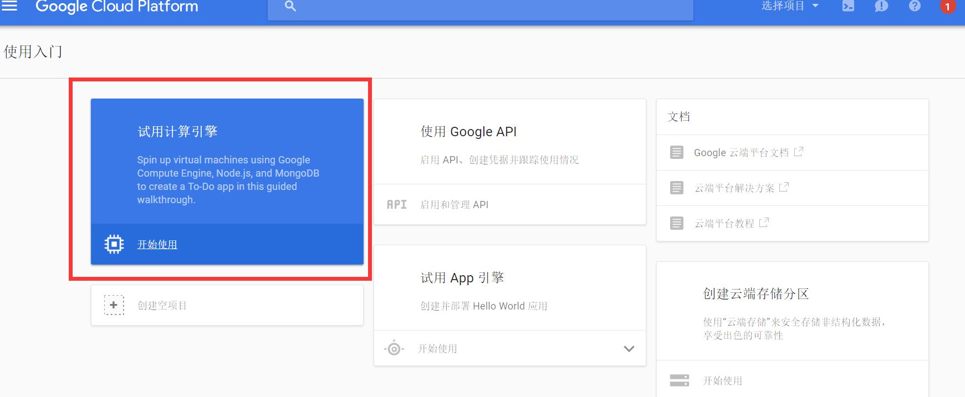Screen dimensions: 965x397
Task: Open 云端平台解决方案 link
Action: coord(734,188)
